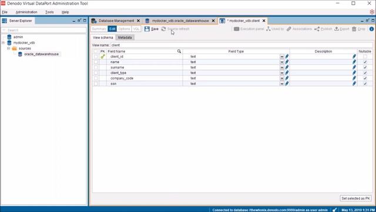Click Denodo logo icon in menu bar
376x212 pixels.
point(372,12)
